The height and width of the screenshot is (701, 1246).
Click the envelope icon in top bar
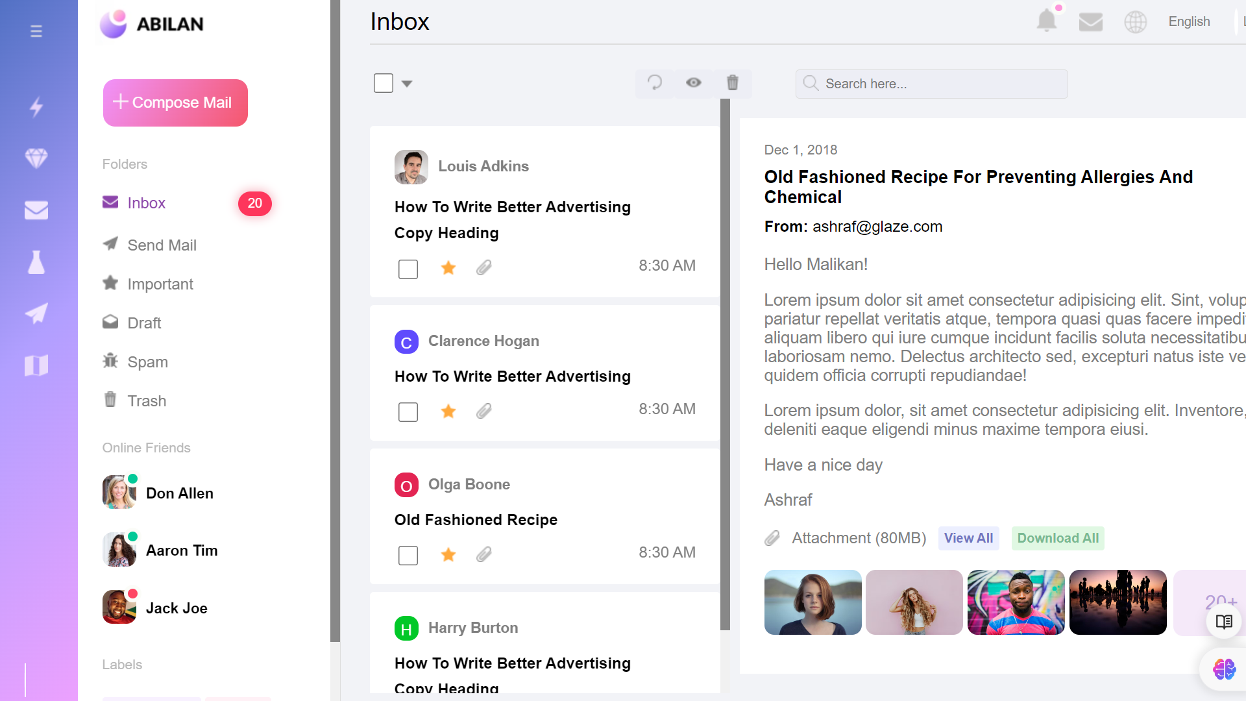pyautogui.click(x=1090, y=22)
